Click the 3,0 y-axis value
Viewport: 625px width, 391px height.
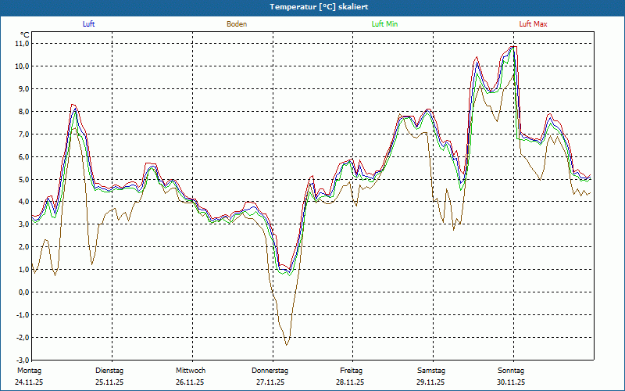coord(23,224)
